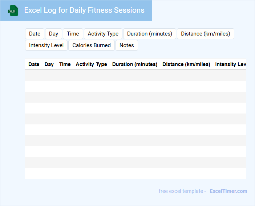This screenshot has height=206, width=255.
Task: Select the Calories Burned tag
Action: [x=92, y=45]
